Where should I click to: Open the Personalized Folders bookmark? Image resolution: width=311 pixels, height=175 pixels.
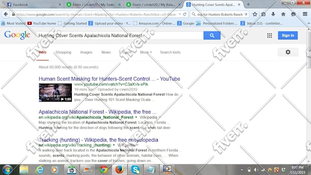tap(217, 23)
